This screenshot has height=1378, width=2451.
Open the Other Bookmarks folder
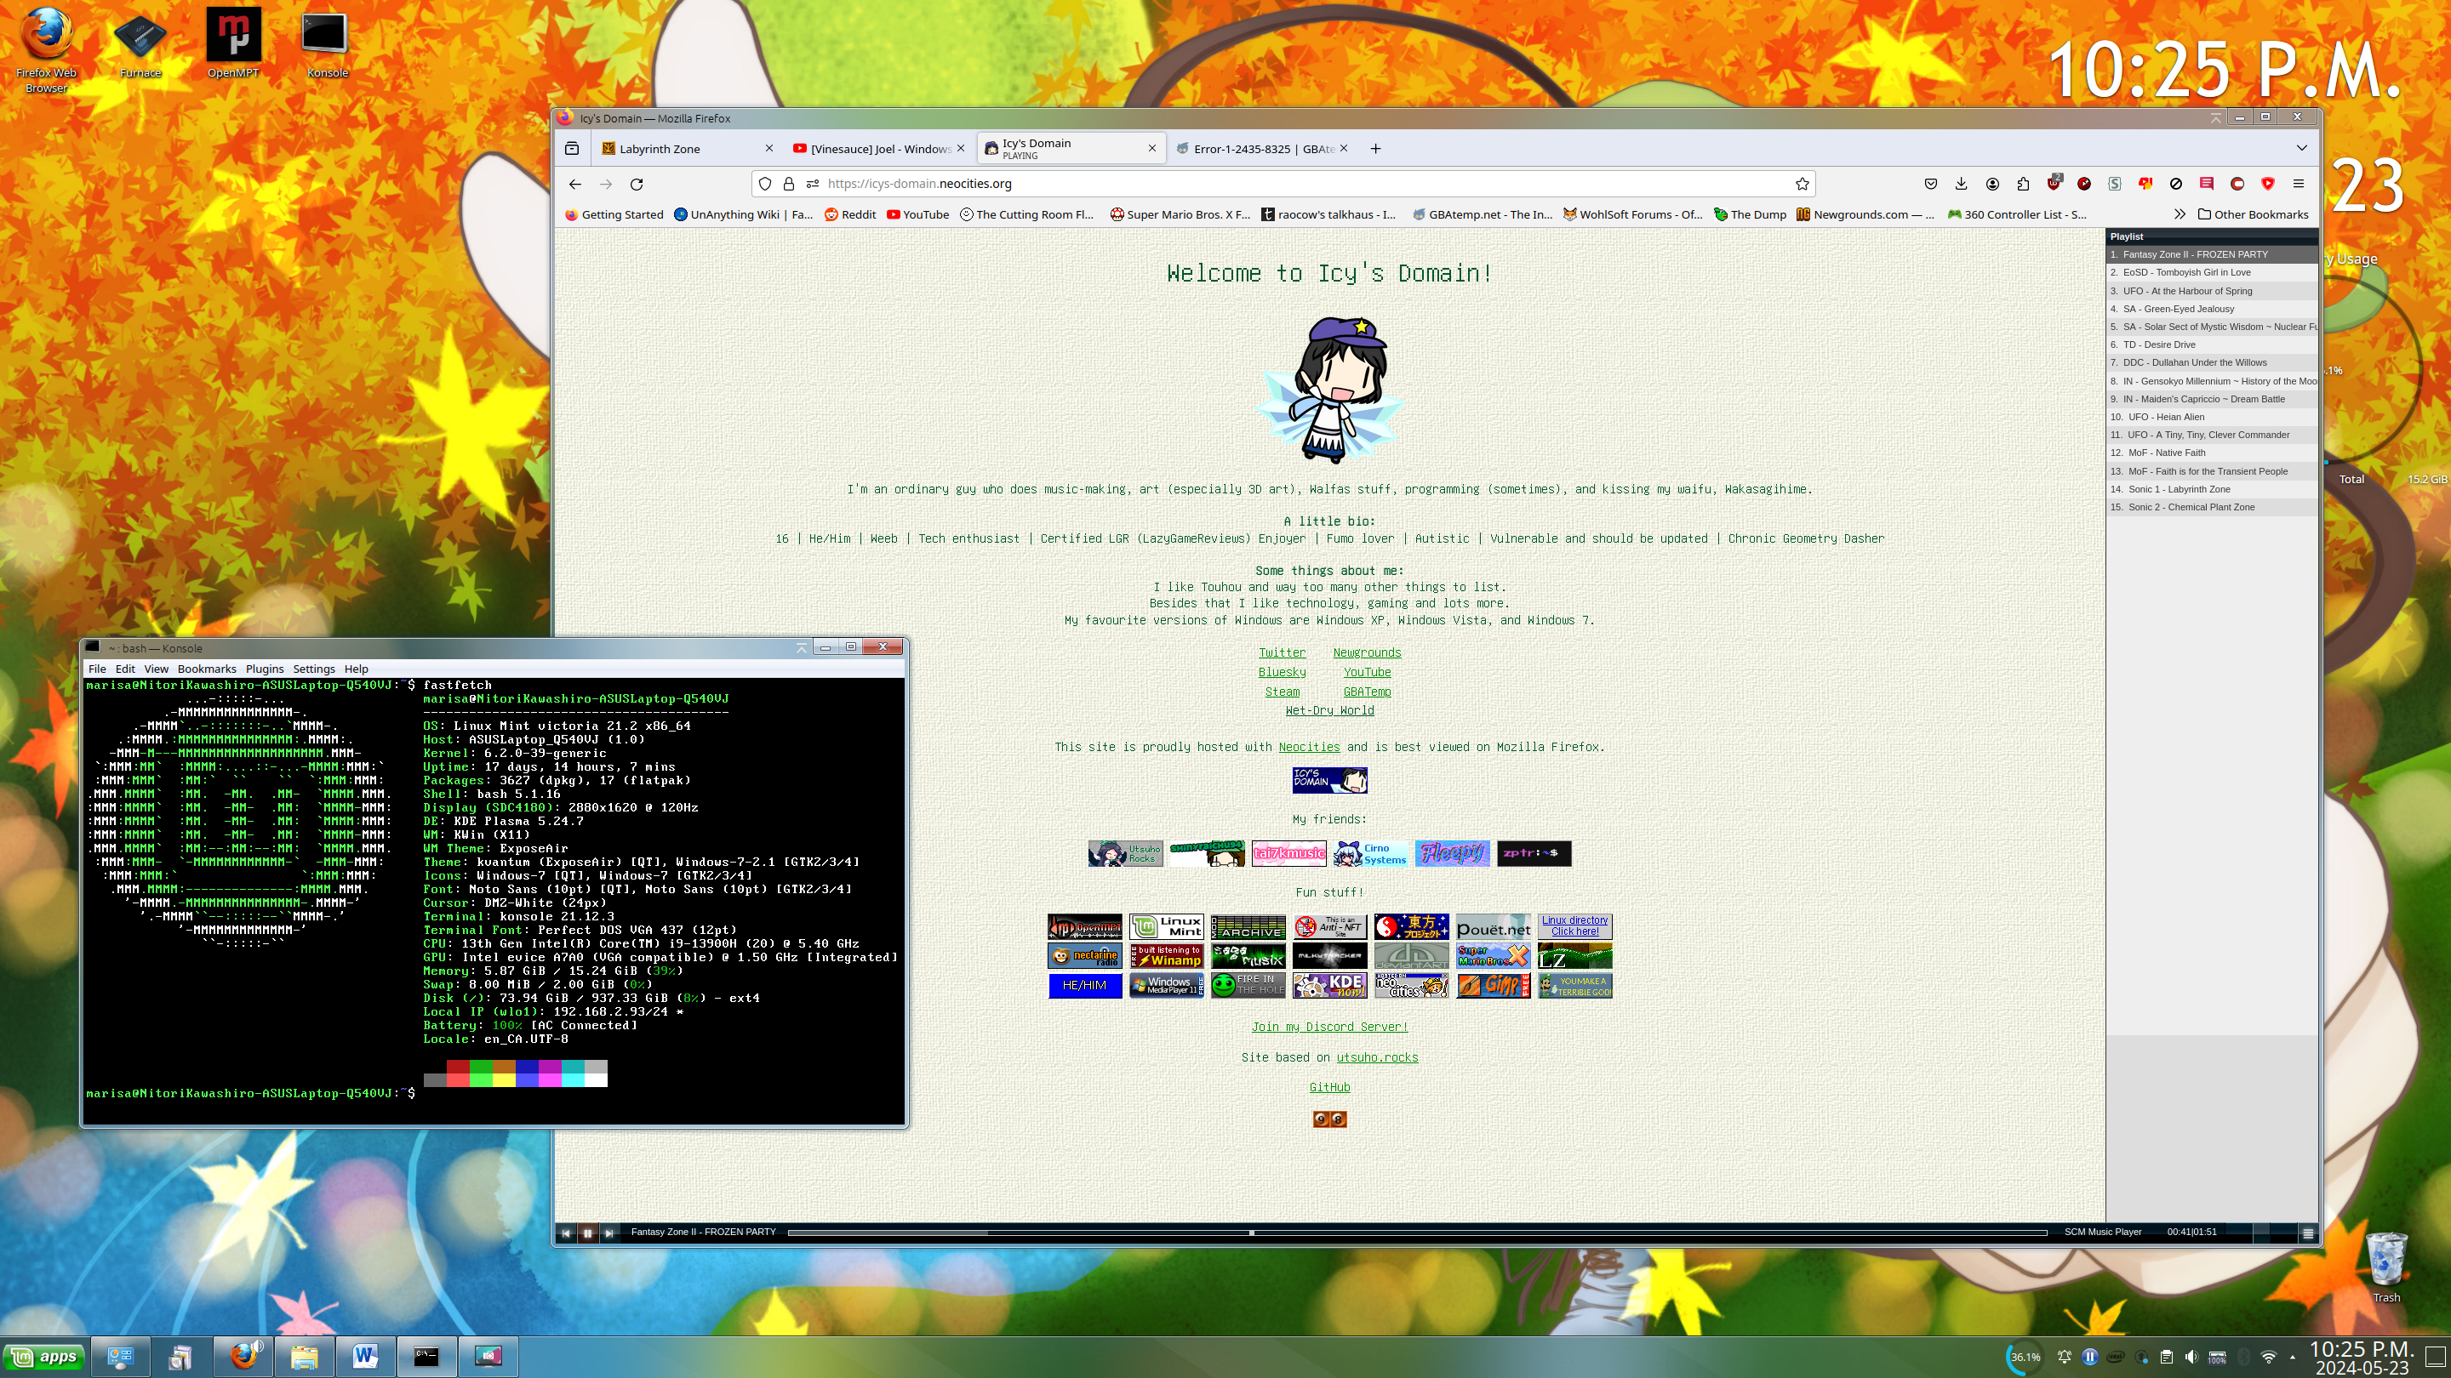point(2252,214)
